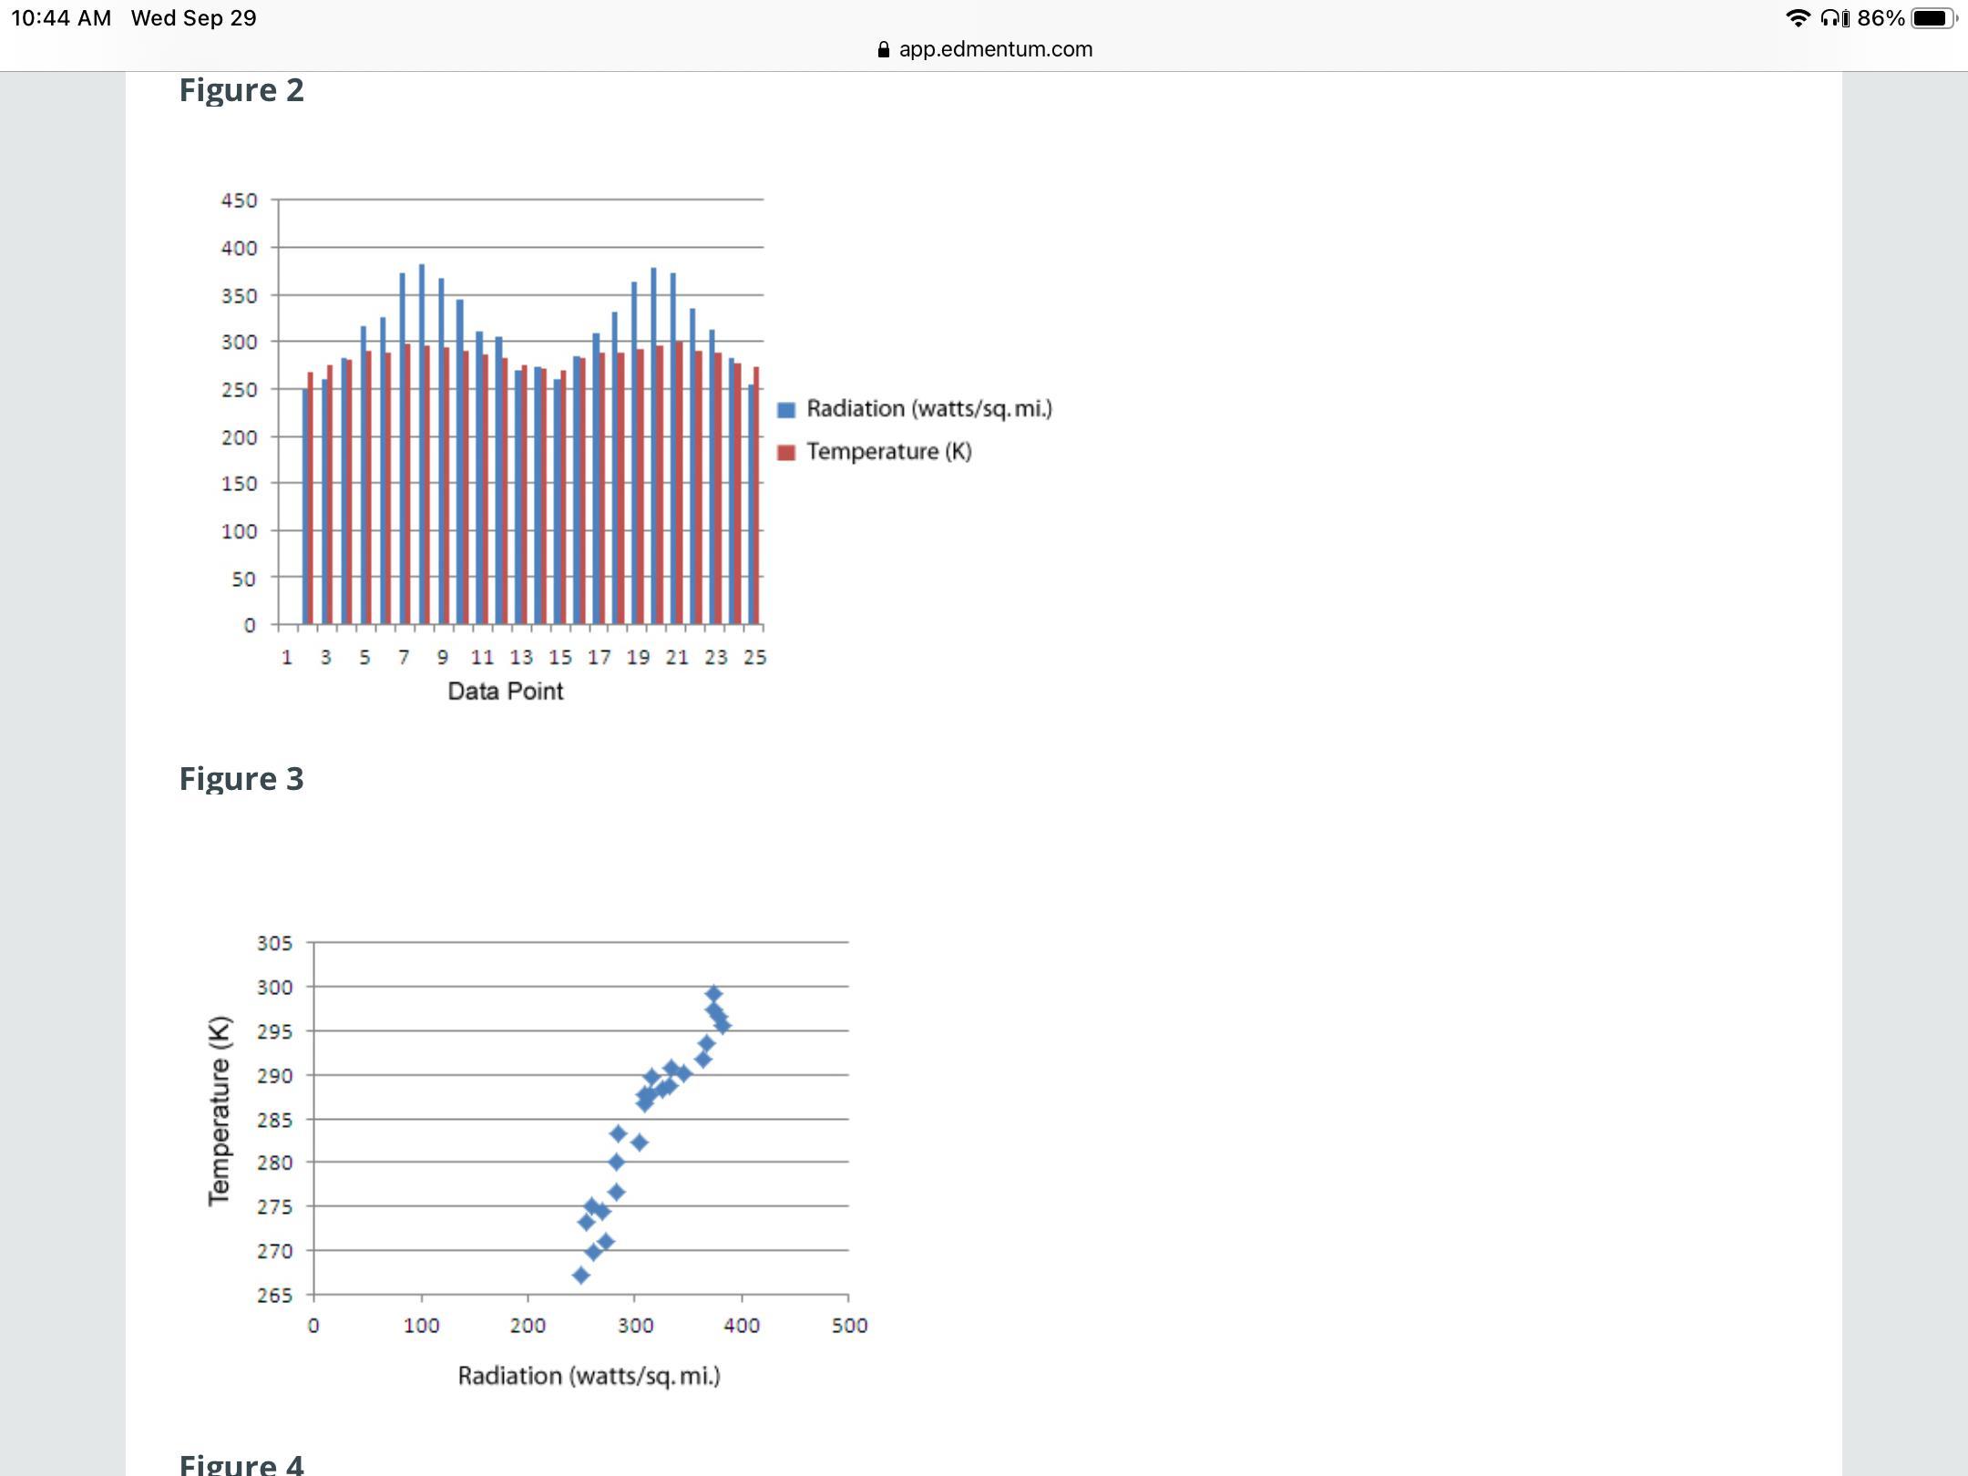Click the Figure 2 heading
1968x1476 pixels.
click(241, 90)
